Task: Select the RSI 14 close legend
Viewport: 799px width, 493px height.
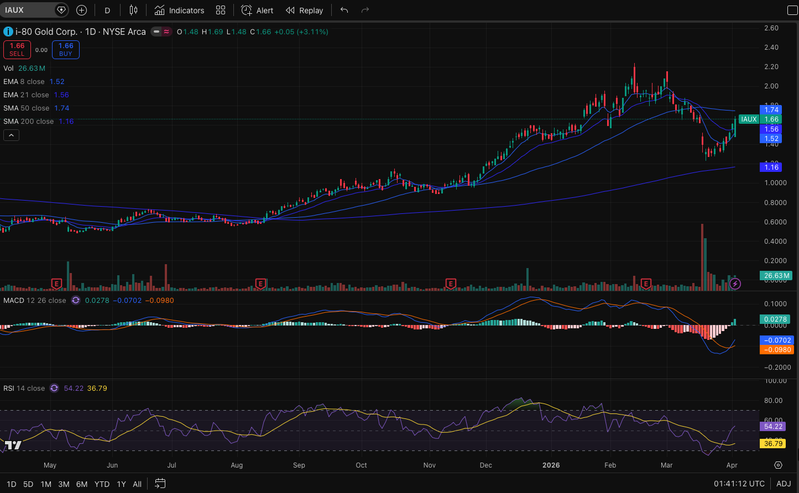Action: pyautogui.click(x=24, y=389)
